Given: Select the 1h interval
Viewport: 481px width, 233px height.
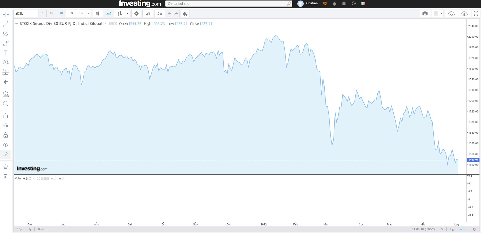Looking at the screenshot, I should [x=52, y=13].
